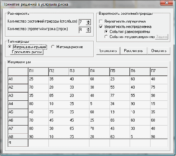Select the A5 row header
This screenshot has width=176, height=156.
pos(18,113)
